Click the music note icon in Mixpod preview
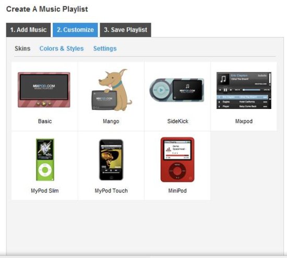Viewport: 287px width, 258px height. pyautogui.click(x=223, y=79)
